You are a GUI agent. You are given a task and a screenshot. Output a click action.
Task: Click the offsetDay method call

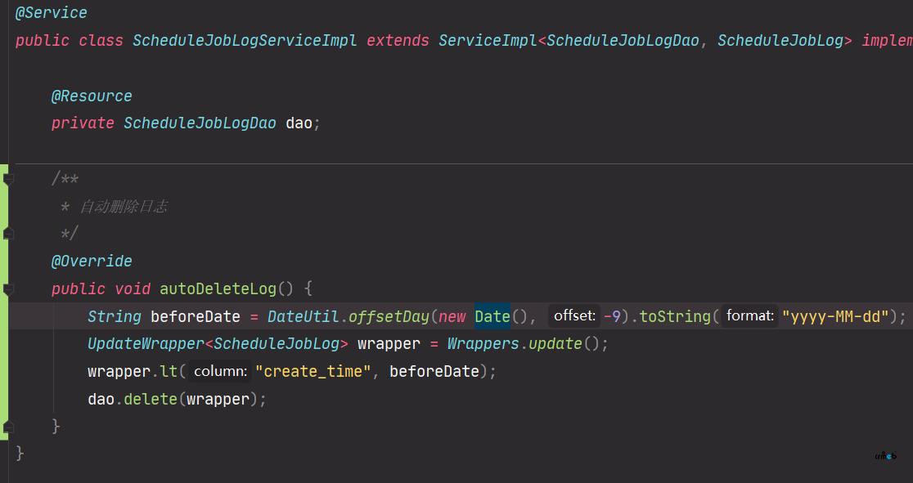[x=389, y=316]
